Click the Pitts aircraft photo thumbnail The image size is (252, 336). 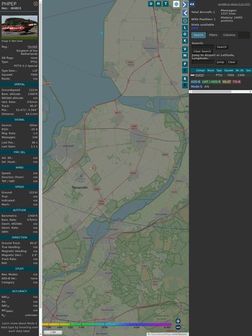(19, 27)
